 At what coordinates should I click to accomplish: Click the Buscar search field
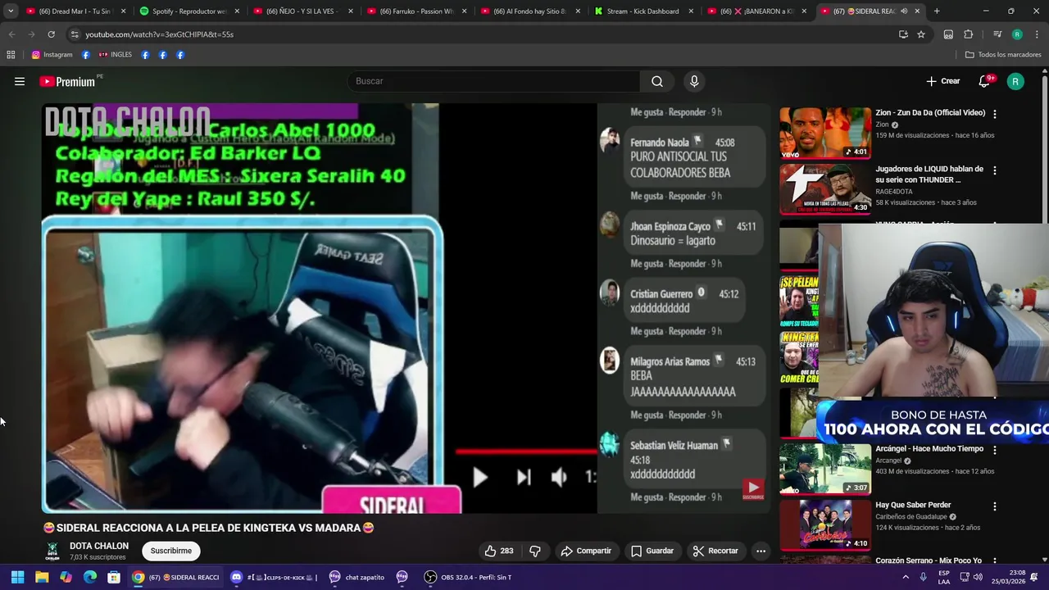[493, 81]
